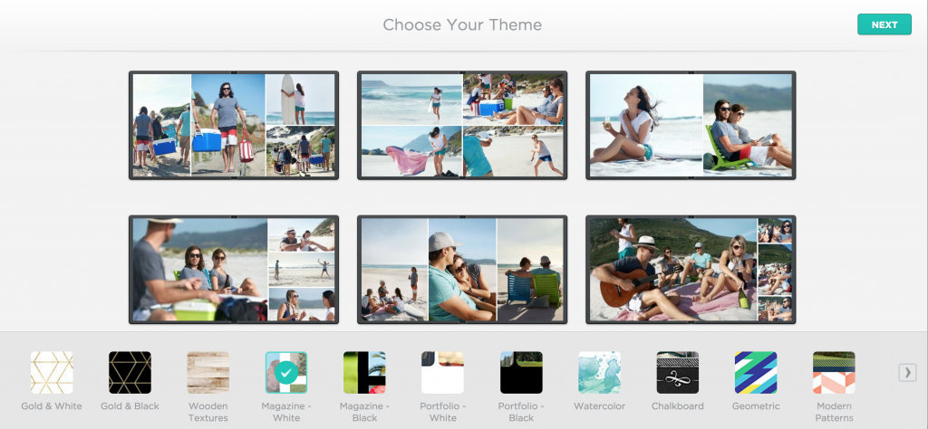
Task: Pick the Magazine - Black theme icon
Action: (x=364, y=372)
